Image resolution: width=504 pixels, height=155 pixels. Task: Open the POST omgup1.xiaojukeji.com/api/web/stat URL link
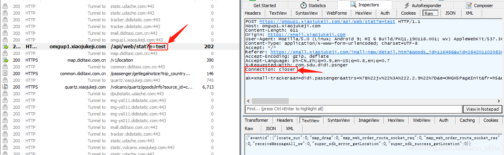[327, 21]
